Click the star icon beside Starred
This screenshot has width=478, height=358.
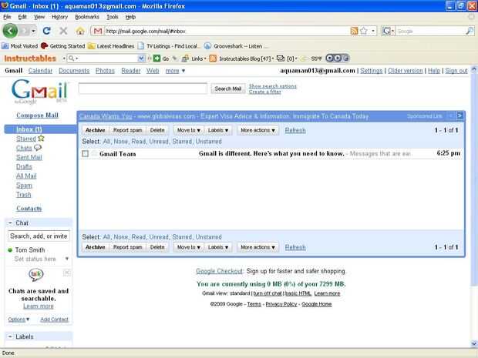41,139
